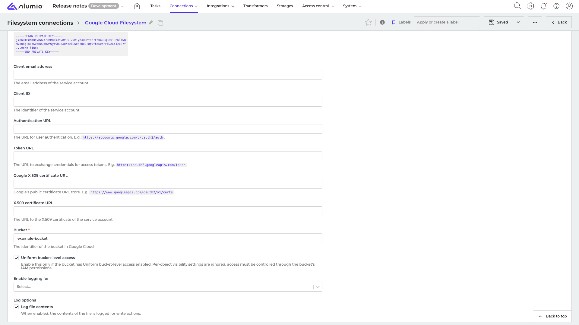Expand the environment Development dropdown
Screen dimensions: 579x325
(122, 6)
